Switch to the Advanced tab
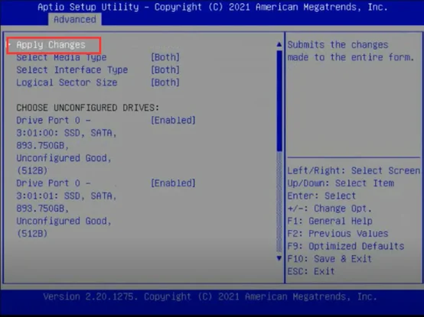The width and height of the screenshot is (424, 317). pos(75,19)
